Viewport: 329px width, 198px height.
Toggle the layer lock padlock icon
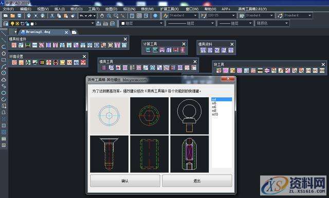point(27,24)
